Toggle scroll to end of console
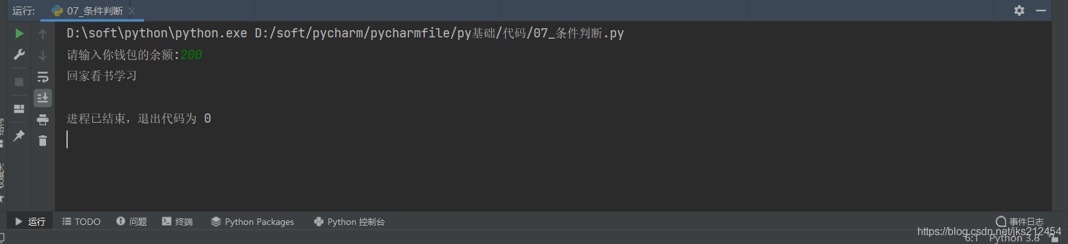This screenshot has height=244, width=1068. (43, 98)
